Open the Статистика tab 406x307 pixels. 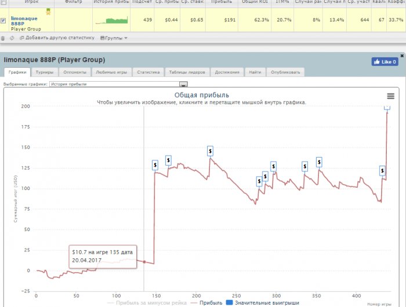tap(148, 72)
